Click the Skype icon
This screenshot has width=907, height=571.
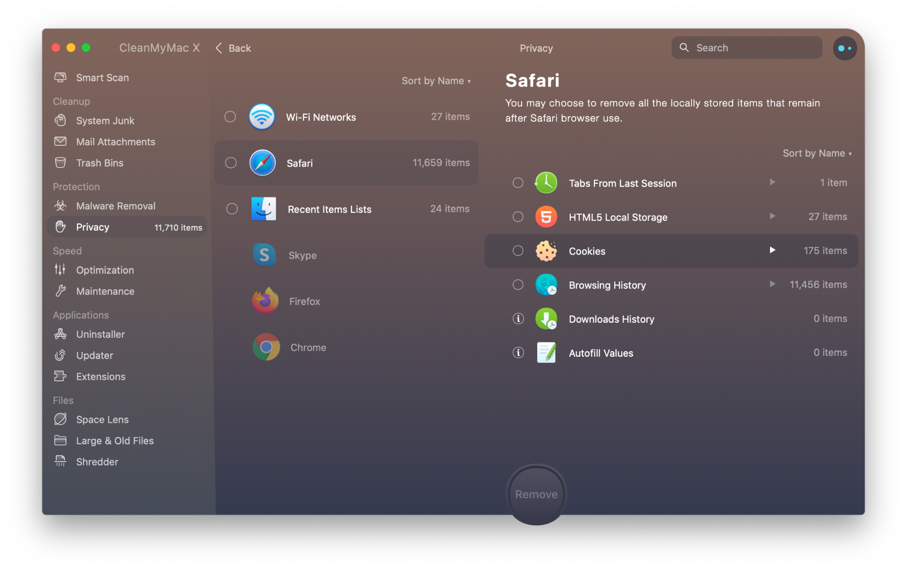coord(264,255)
